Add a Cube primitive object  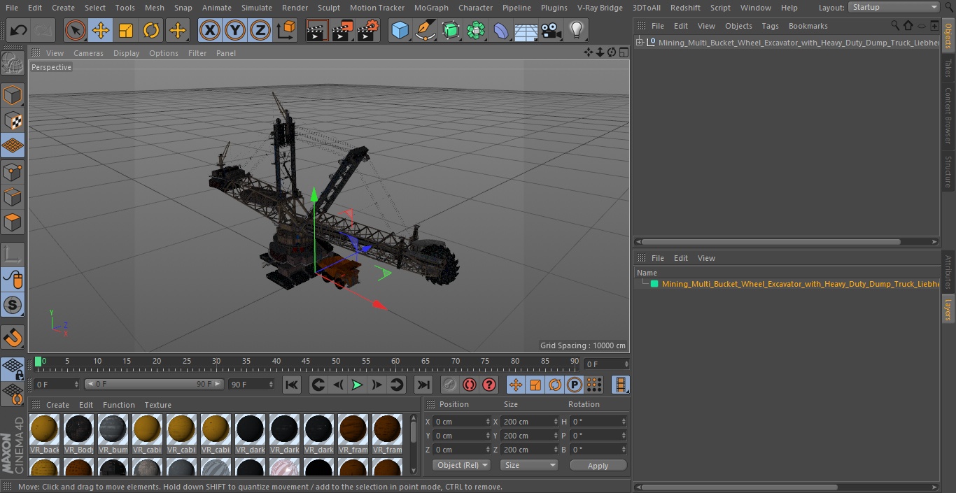[x=400, y=30]
